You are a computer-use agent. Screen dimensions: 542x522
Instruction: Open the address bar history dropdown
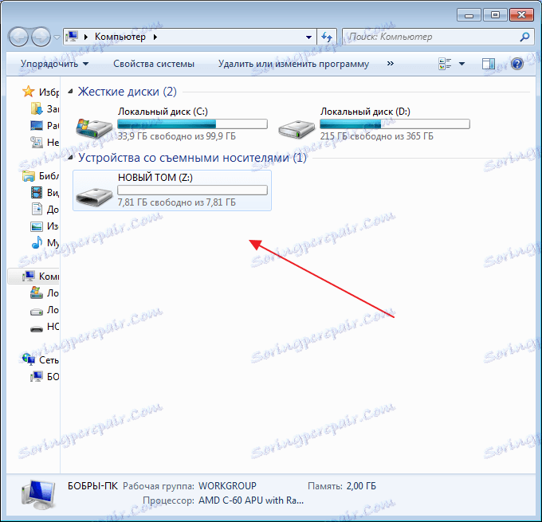308,37
